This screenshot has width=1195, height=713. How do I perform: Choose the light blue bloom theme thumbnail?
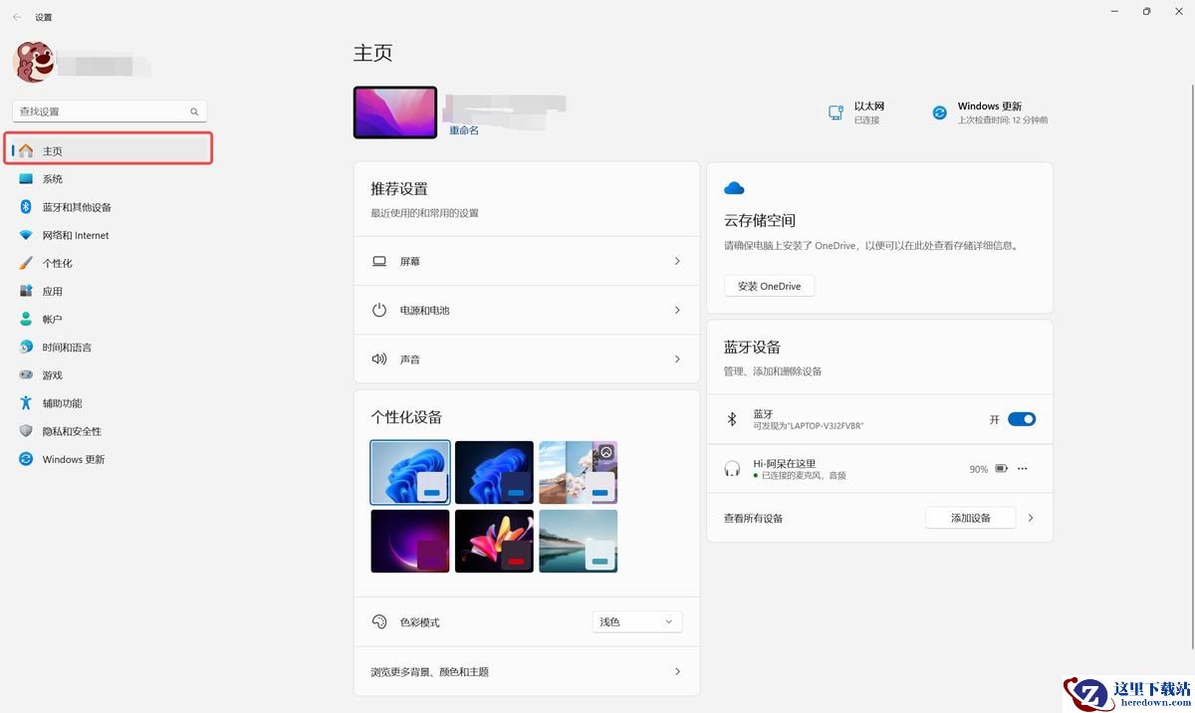click(410, 473)
